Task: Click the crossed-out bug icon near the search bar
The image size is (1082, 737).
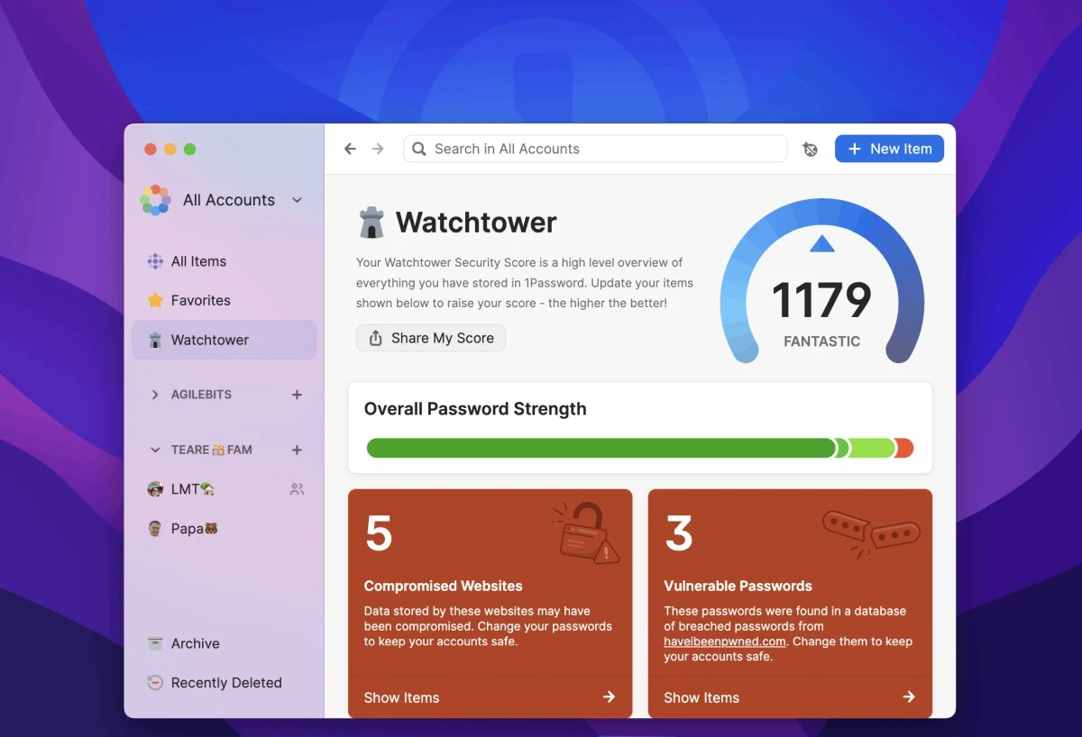Action: [810, 149]
